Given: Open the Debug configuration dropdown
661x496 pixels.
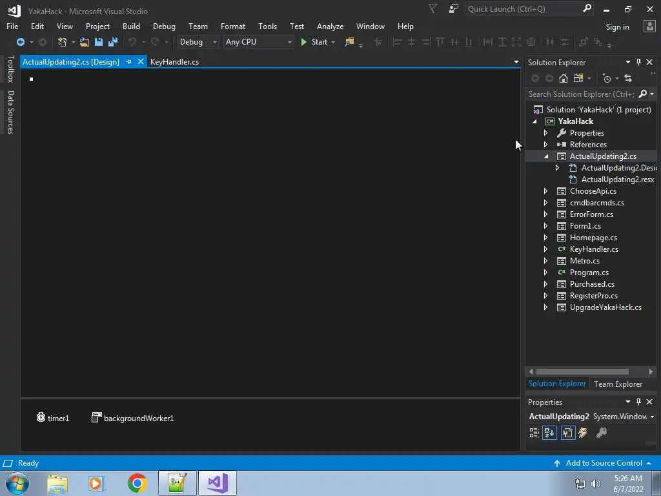Looking at the screenshot, I should coord(198,42).
